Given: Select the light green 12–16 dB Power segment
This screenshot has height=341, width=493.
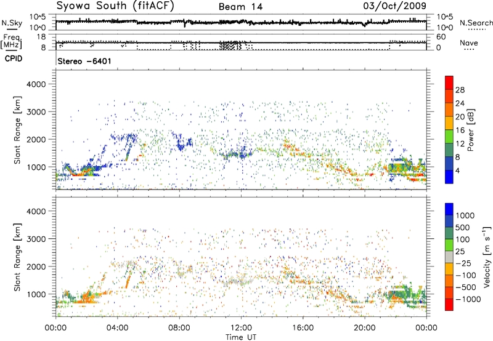Looking at the screenshot, I should point(449,137).
